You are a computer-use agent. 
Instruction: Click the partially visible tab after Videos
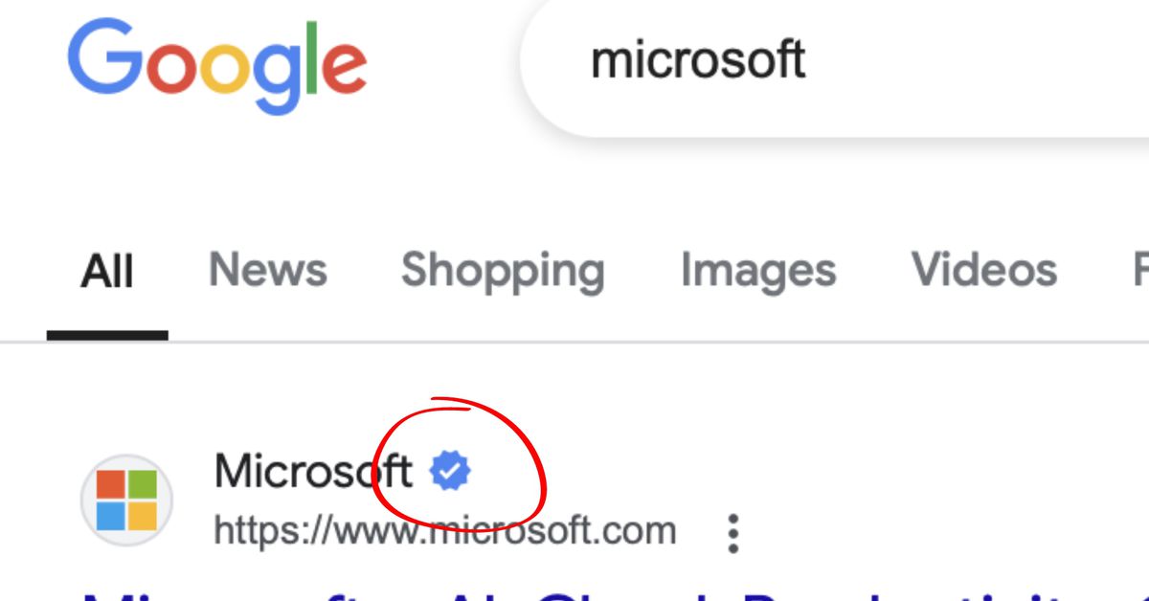pos(1140,270)
